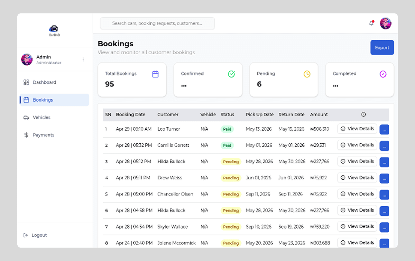Viewport: 415px width, 261px height.
Task: Click the Export button
Action: (x=382, y=48)
